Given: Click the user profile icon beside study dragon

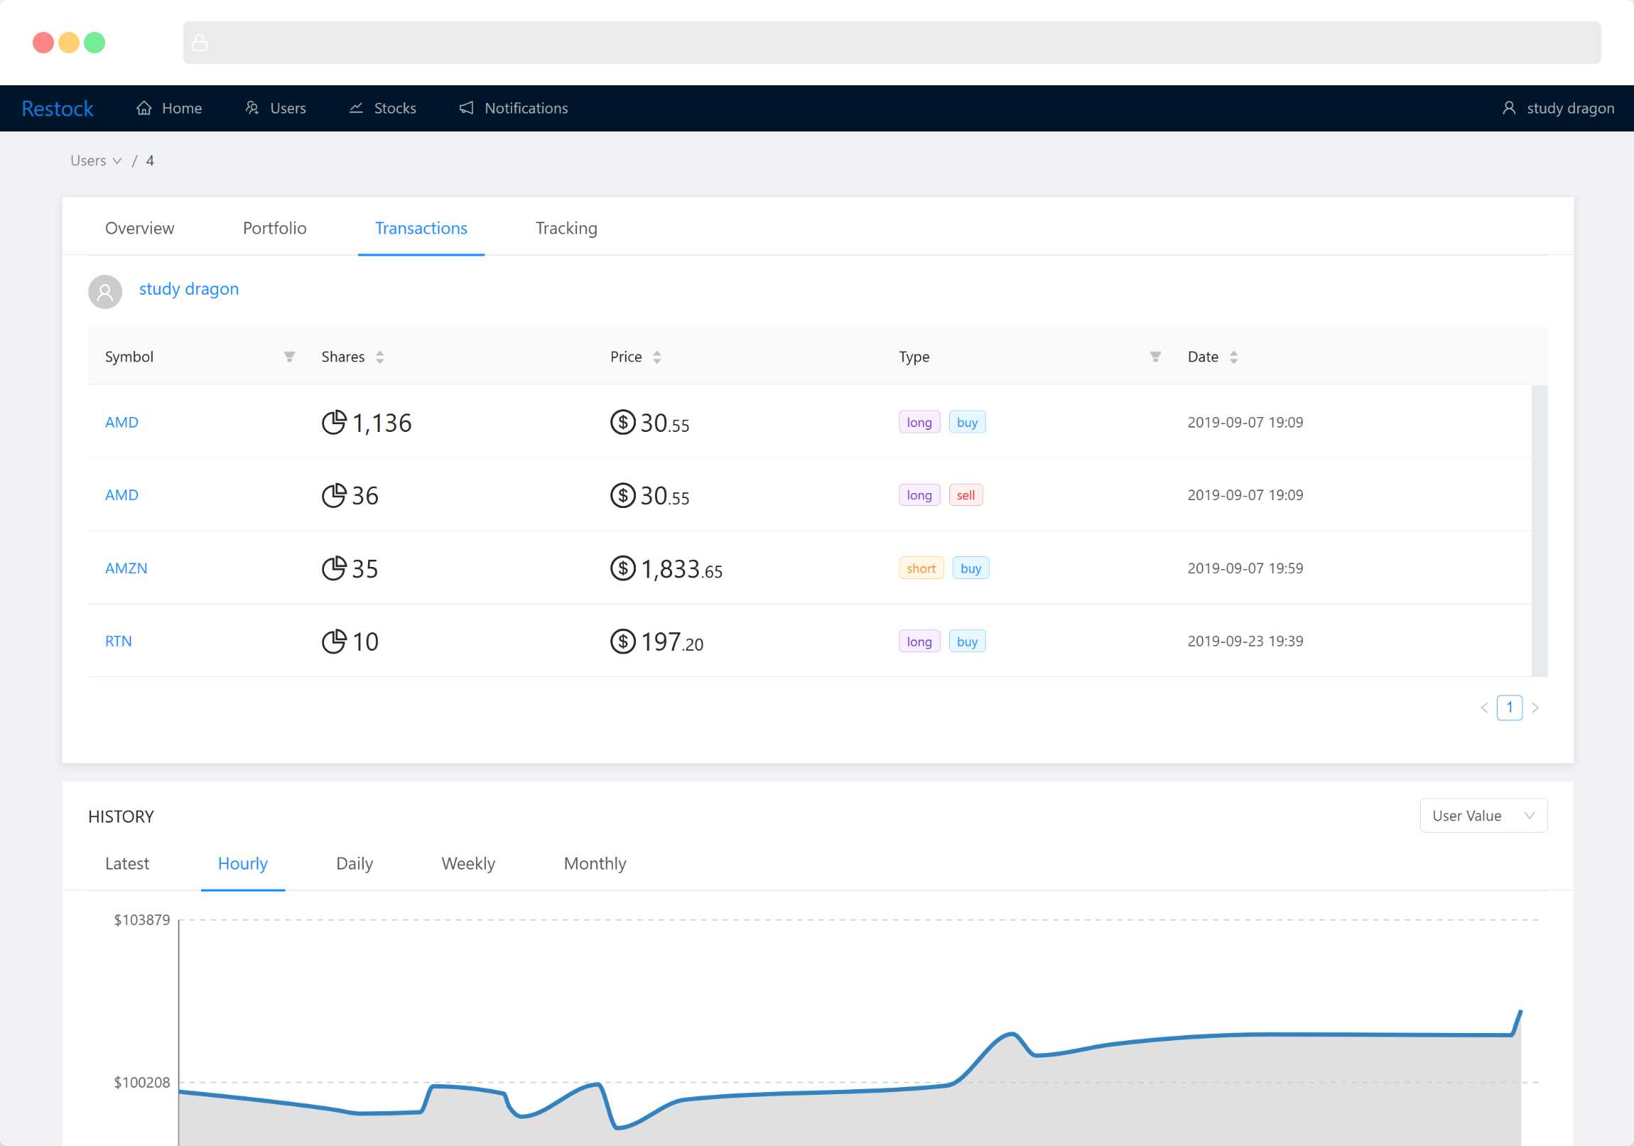Looking at the screenshot, I should (1509, 108).
